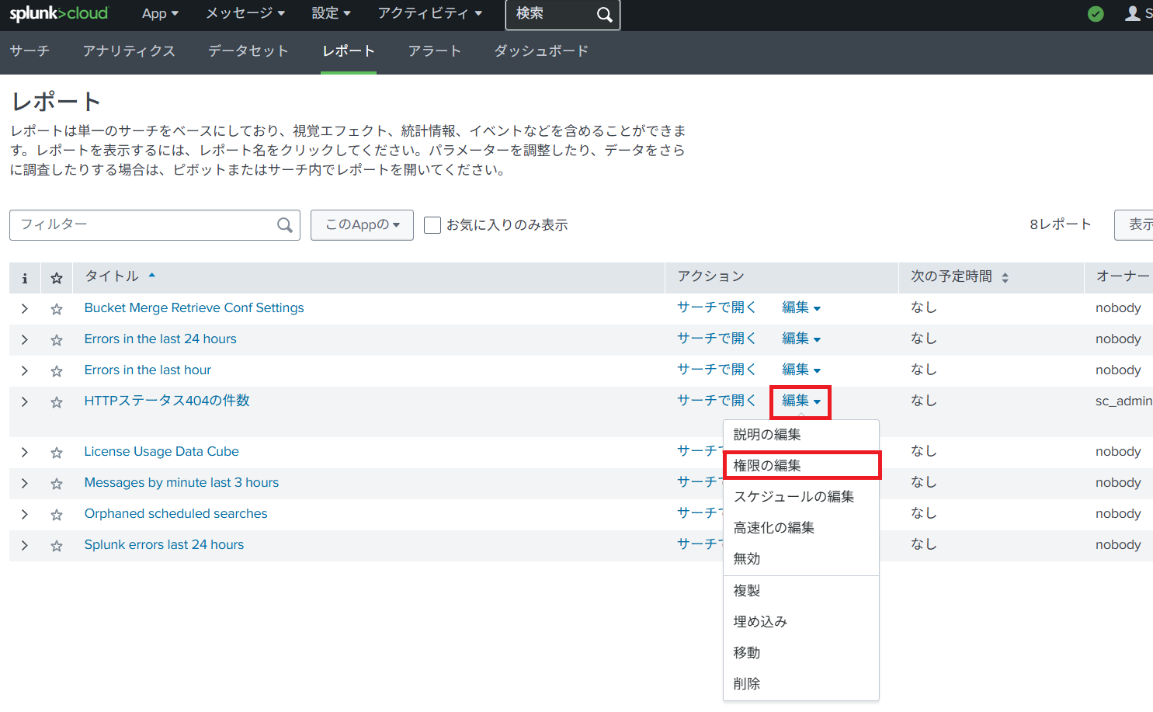Click the filter field magnifier icon
This screenshot has height=712, width=1153.
click(x=285, y=225)
